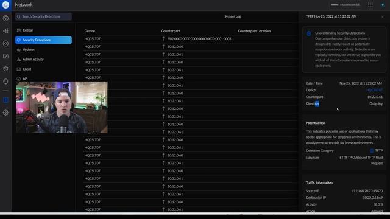Screen dimensions: 390x219
Task: Click the Traffic Information heading
Action: pos(319,182)
